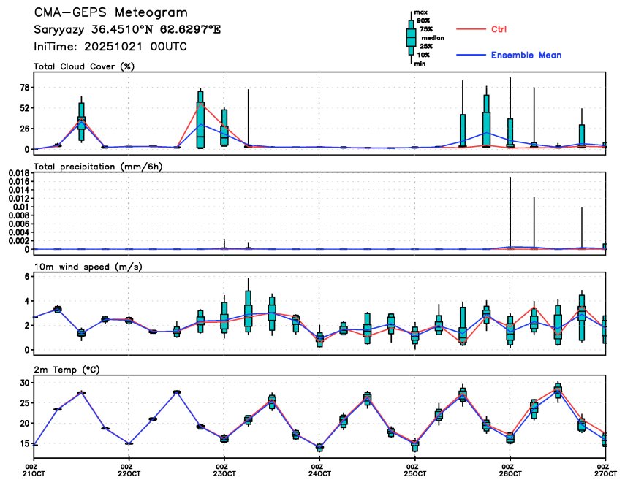The image size is (625, 485).
Task: Click the CMA-GEPS Meteogram title
Action: tap(110, 13)
